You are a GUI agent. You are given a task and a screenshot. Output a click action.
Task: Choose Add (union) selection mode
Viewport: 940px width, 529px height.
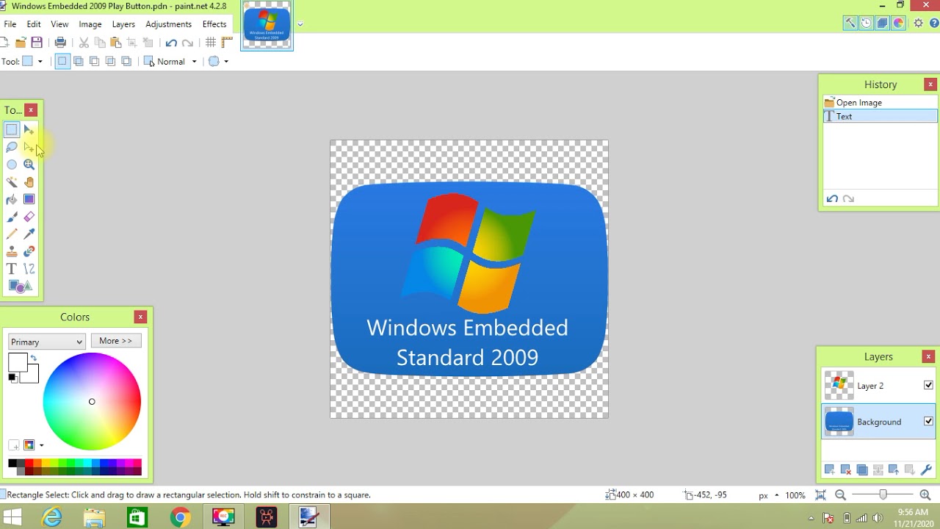pyautogui.click(x=78, y=62)
